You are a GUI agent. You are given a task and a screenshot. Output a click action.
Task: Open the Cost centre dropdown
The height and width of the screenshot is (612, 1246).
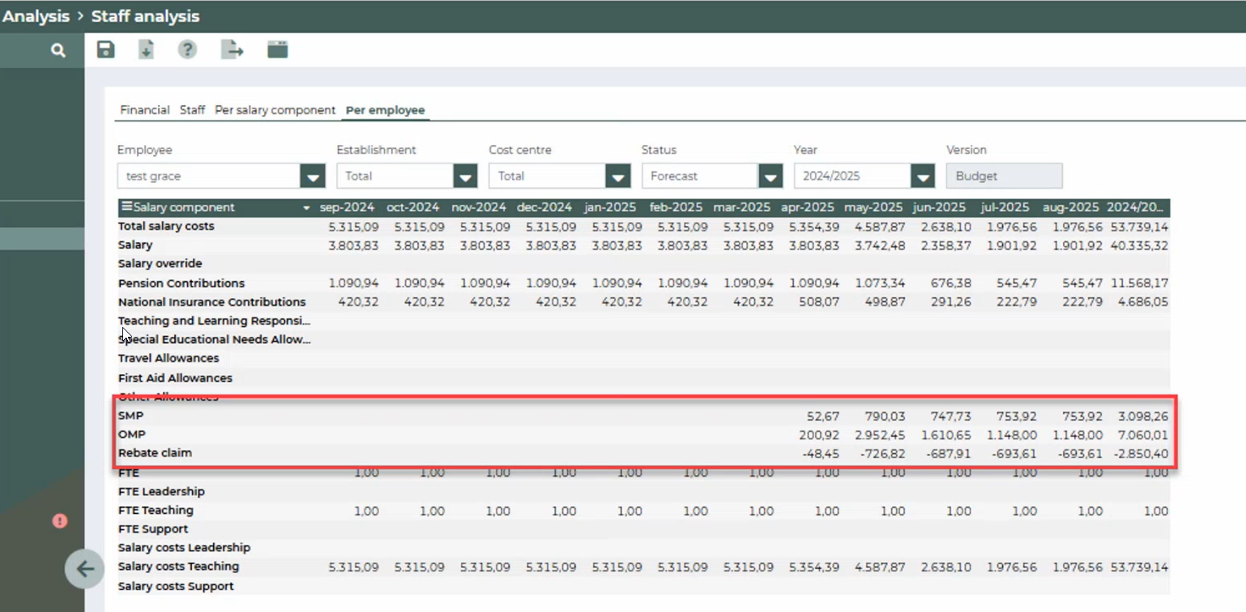point(617,176)
